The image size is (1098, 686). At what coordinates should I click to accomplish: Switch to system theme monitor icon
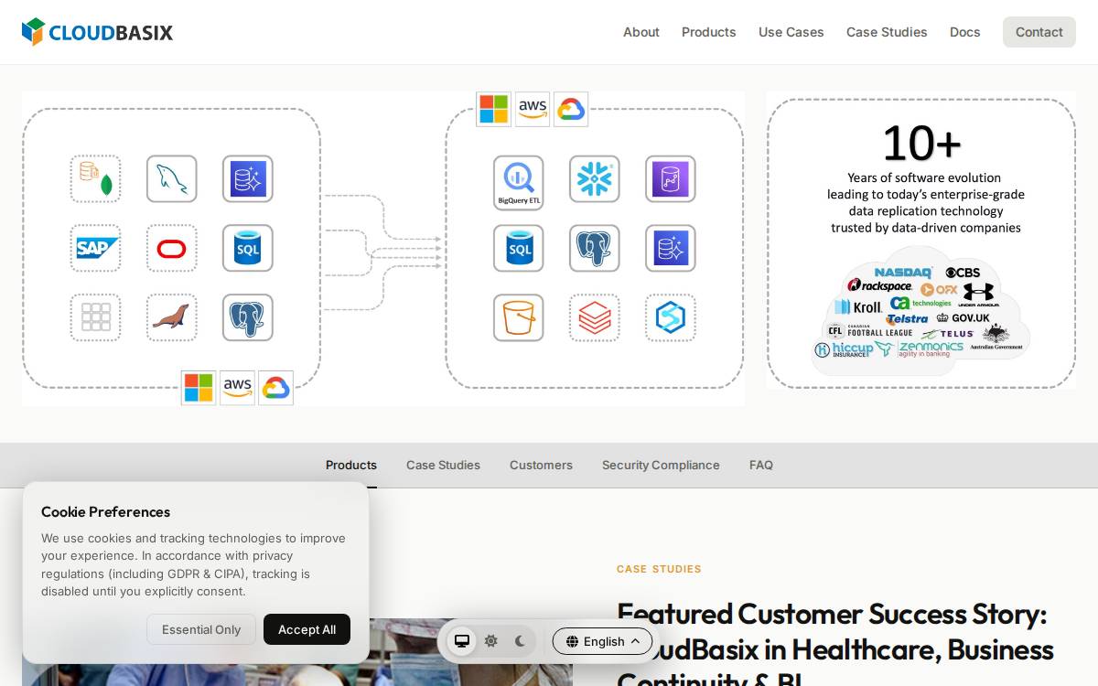462,641
